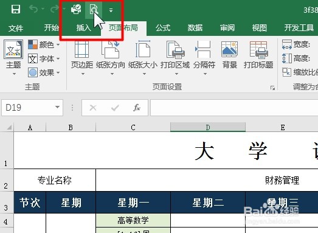Select column C header

point(133,127)
